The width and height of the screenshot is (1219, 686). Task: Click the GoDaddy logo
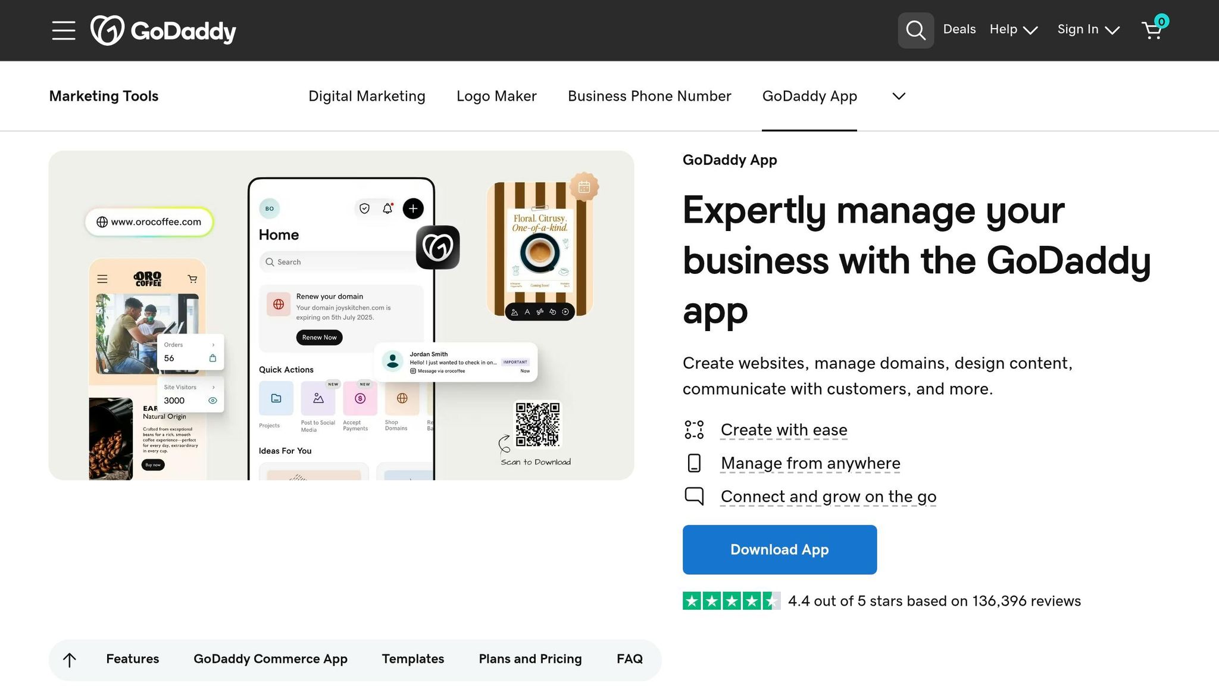163,30
